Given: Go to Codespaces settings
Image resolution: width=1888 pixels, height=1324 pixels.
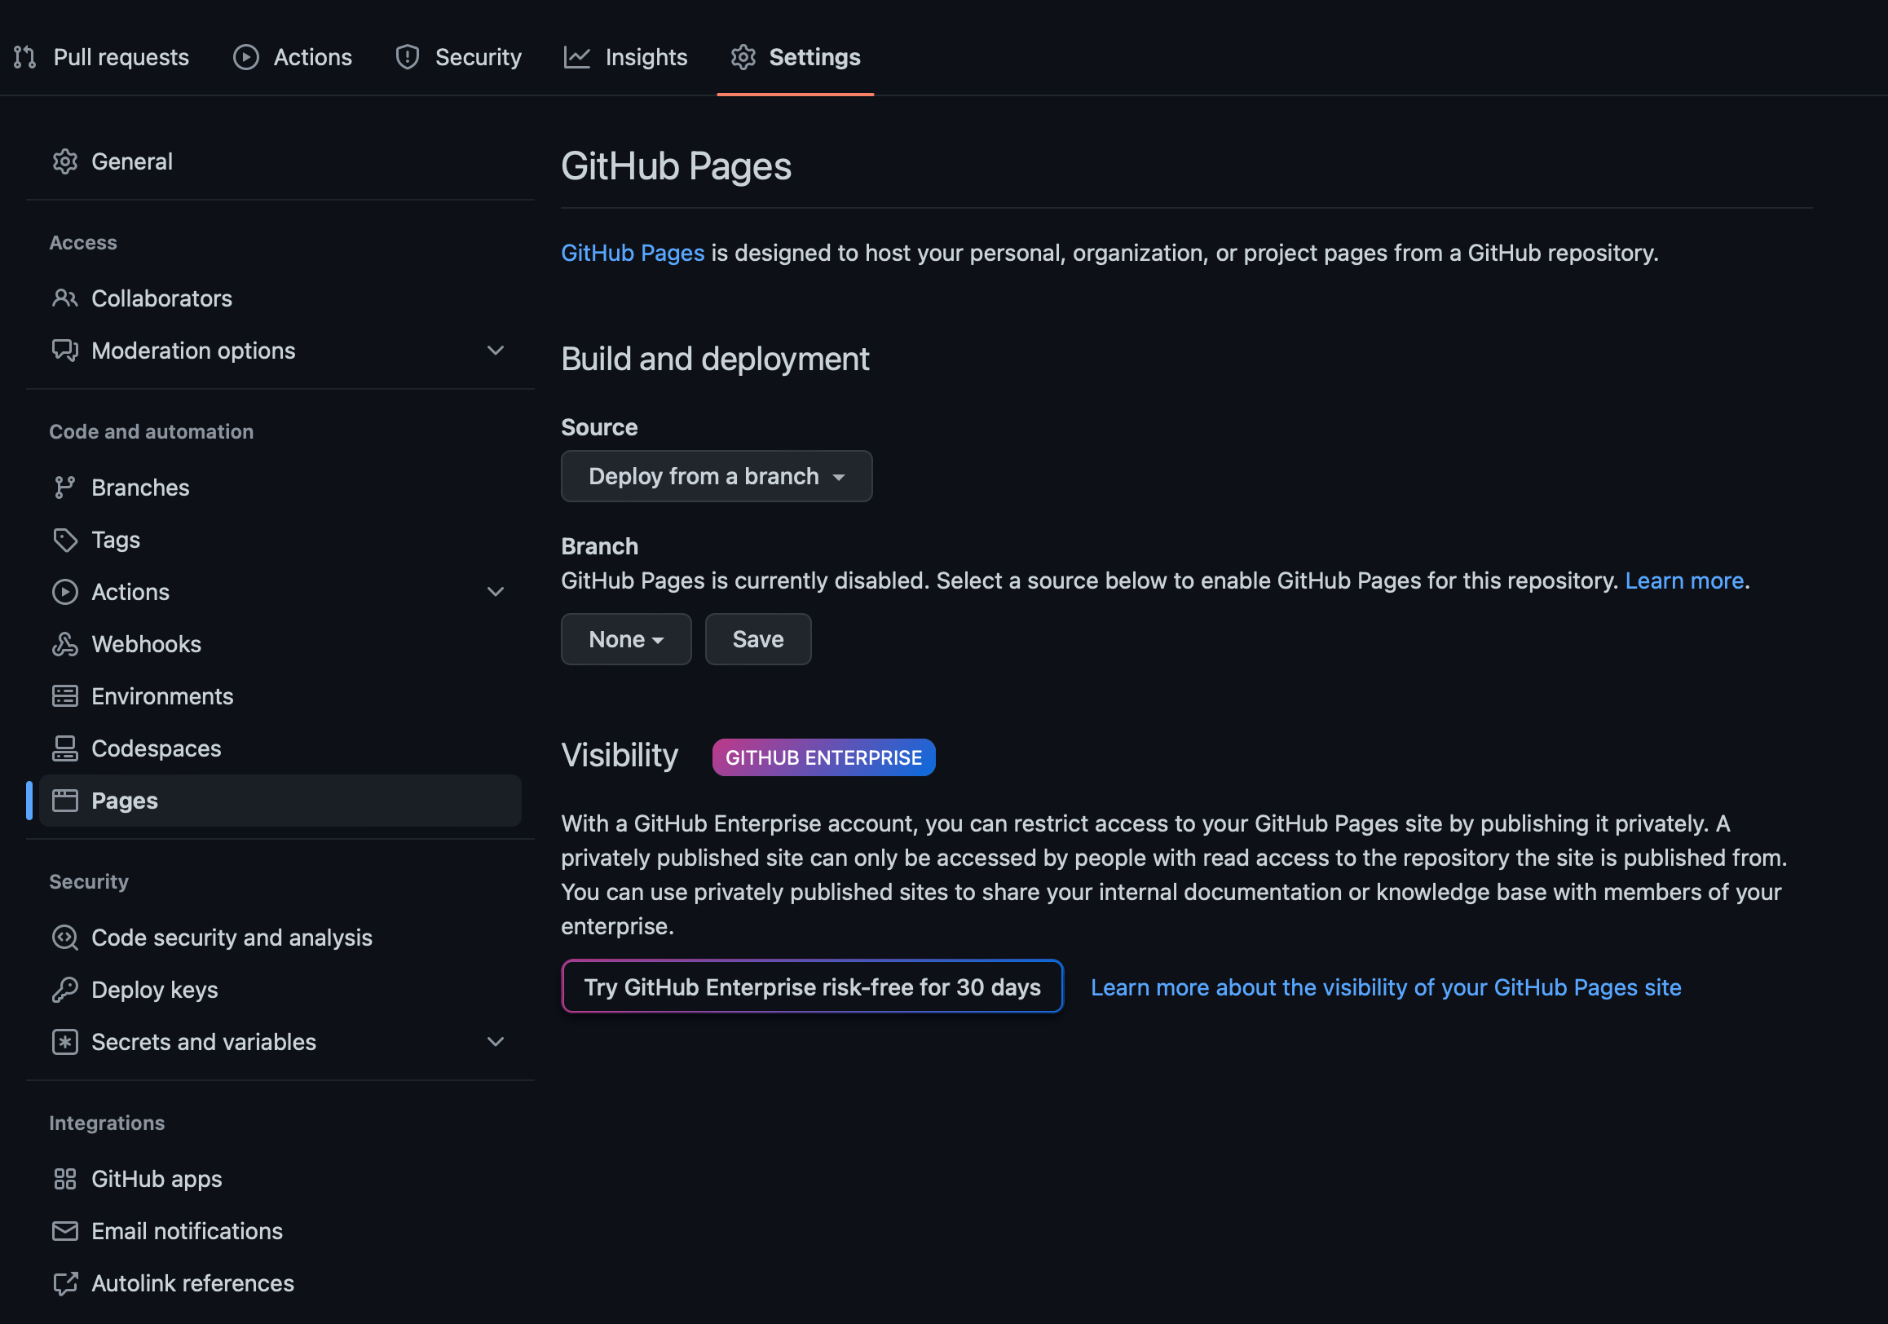Looking at the screenshot, I should [x=280, y=748].
